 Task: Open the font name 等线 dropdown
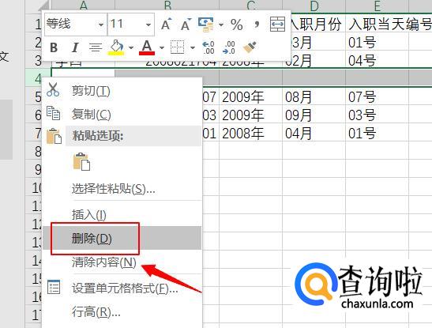(101, 25)
